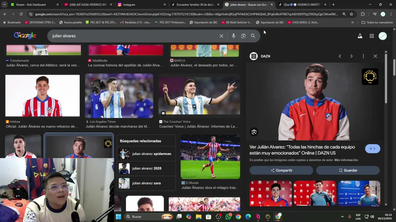The height and width of the screenshot is (222, 396).
Task: Open the Los Angeles Times image result
Action: [119, 96]
